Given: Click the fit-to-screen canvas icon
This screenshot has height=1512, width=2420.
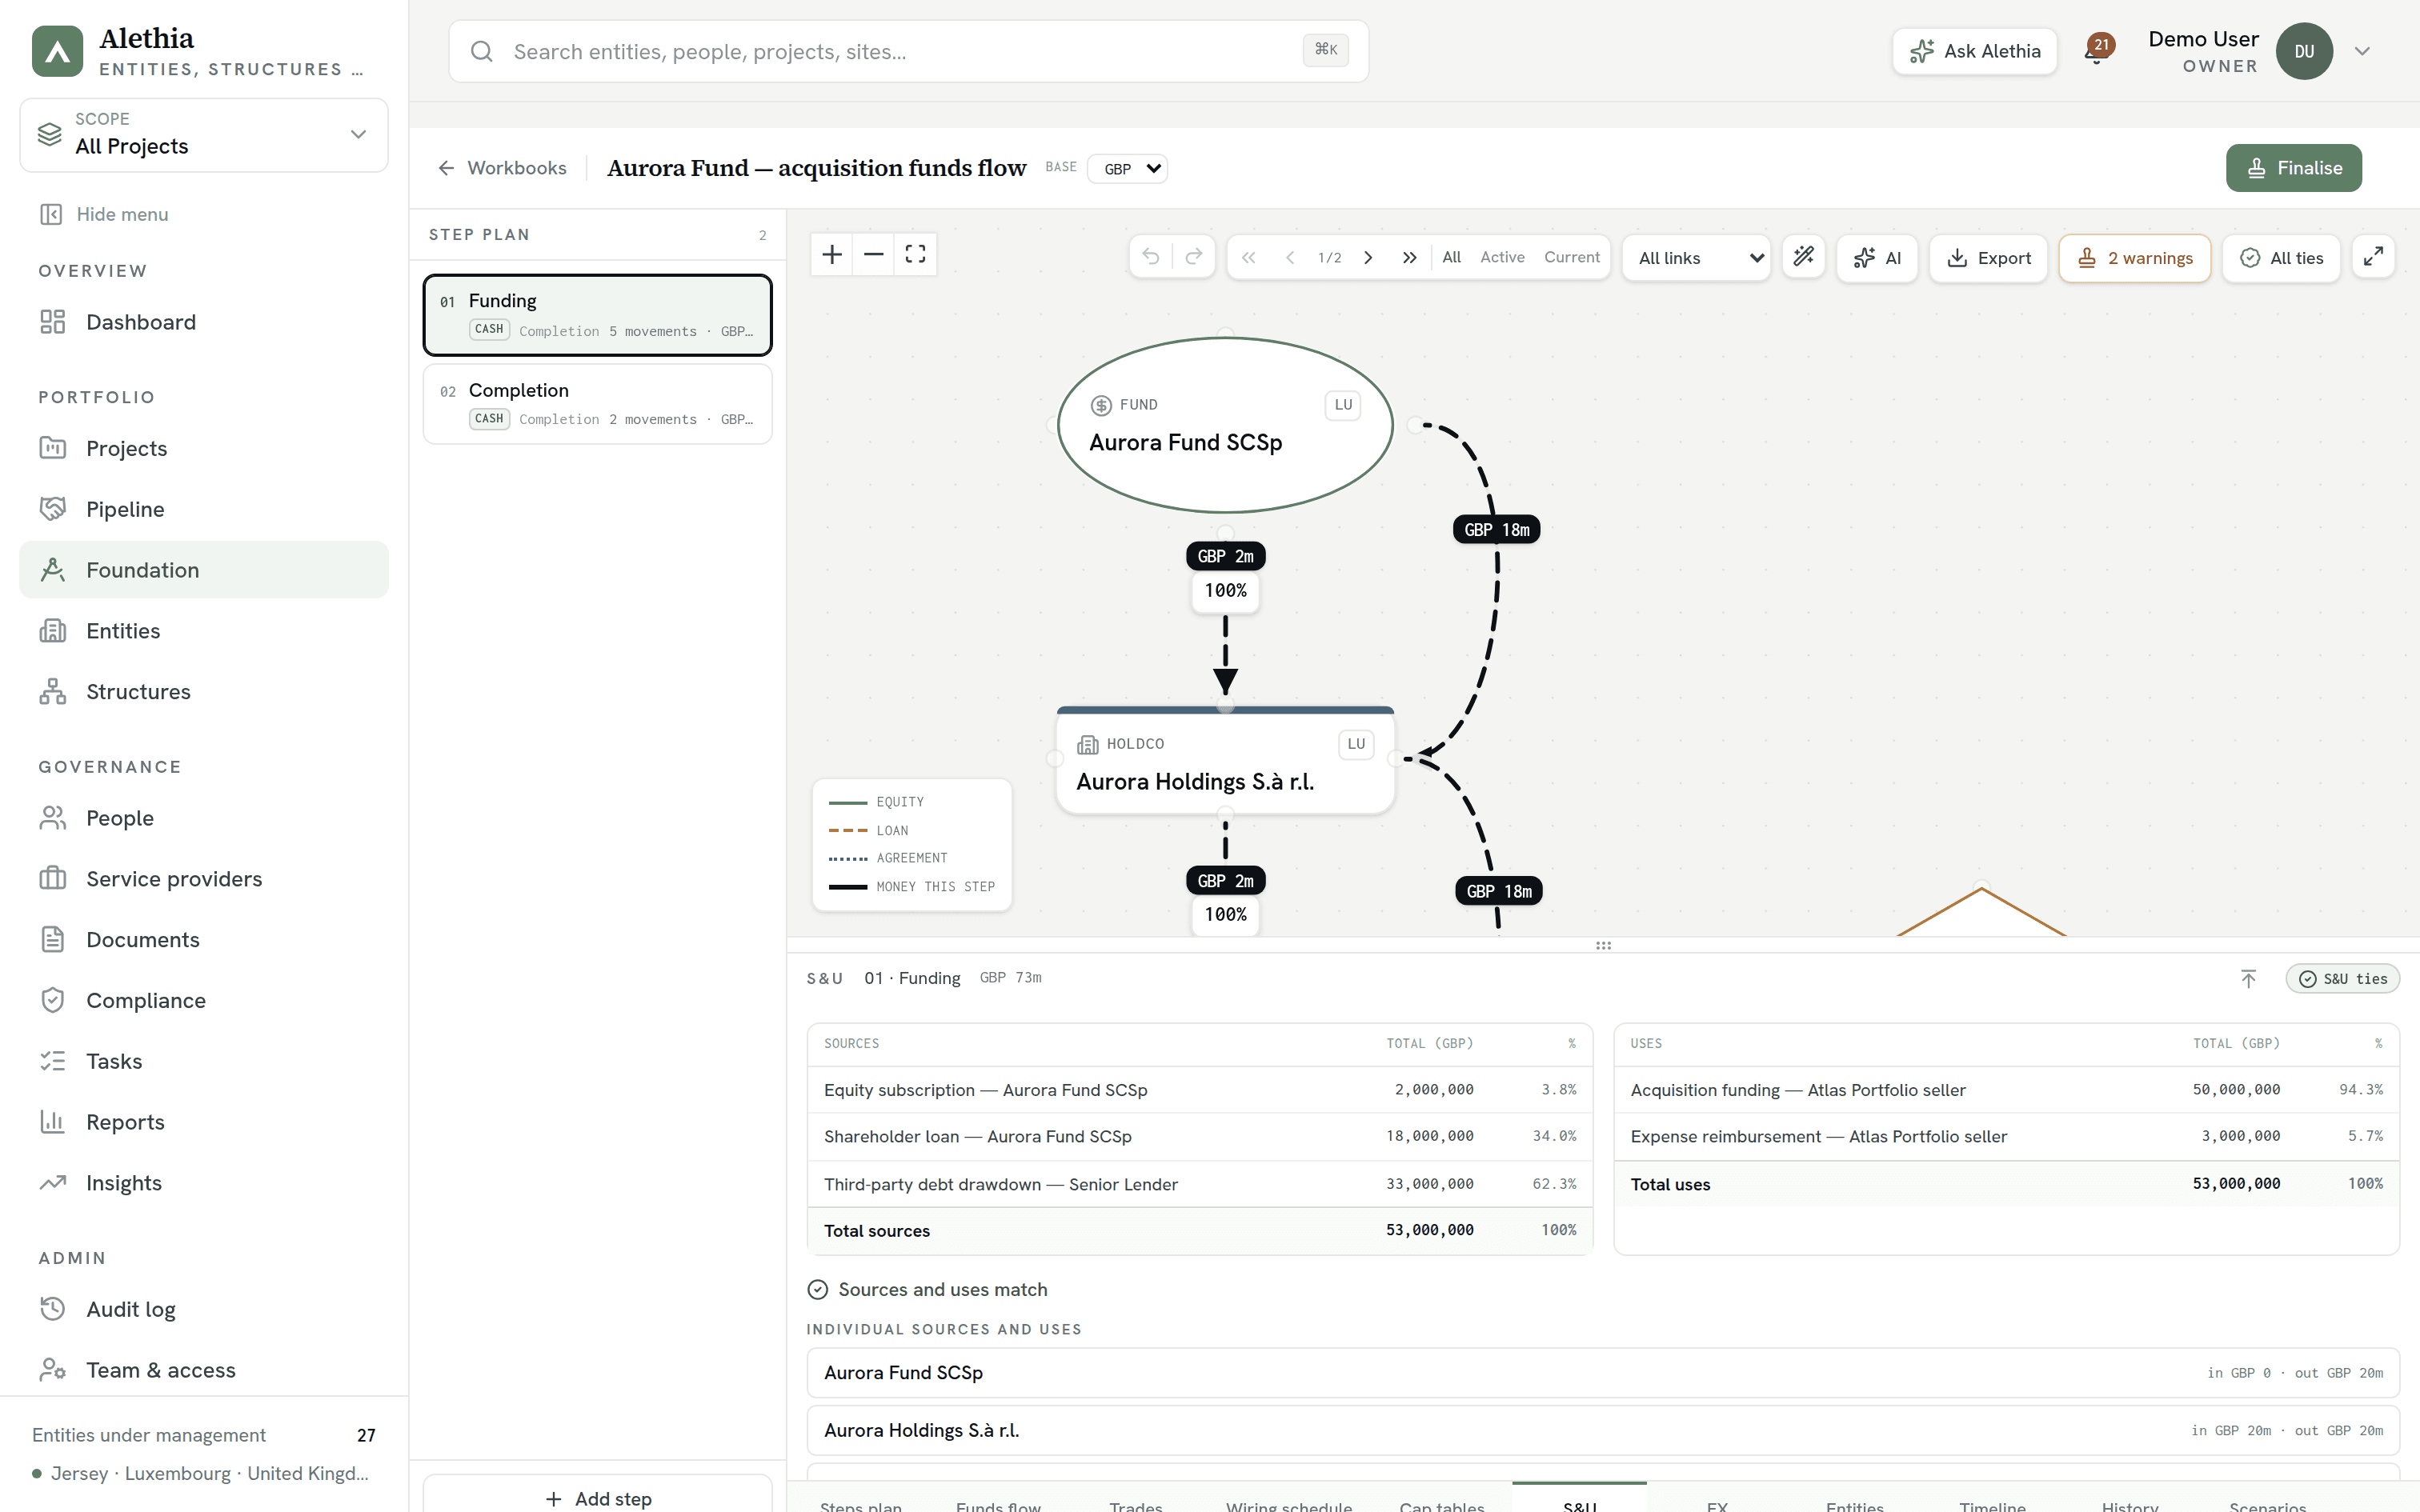Looking at the screenshot, I should coord(915,255).
